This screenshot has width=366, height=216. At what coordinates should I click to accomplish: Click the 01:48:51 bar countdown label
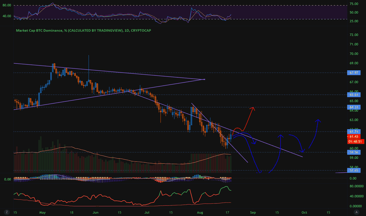(355, 141)
